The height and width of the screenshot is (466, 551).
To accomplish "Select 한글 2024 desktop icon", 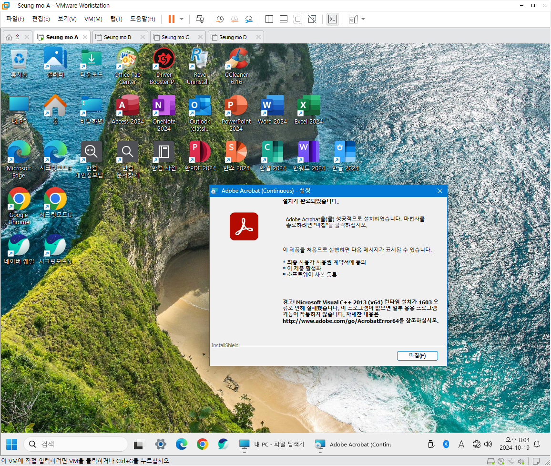I will tap(345, 156).
